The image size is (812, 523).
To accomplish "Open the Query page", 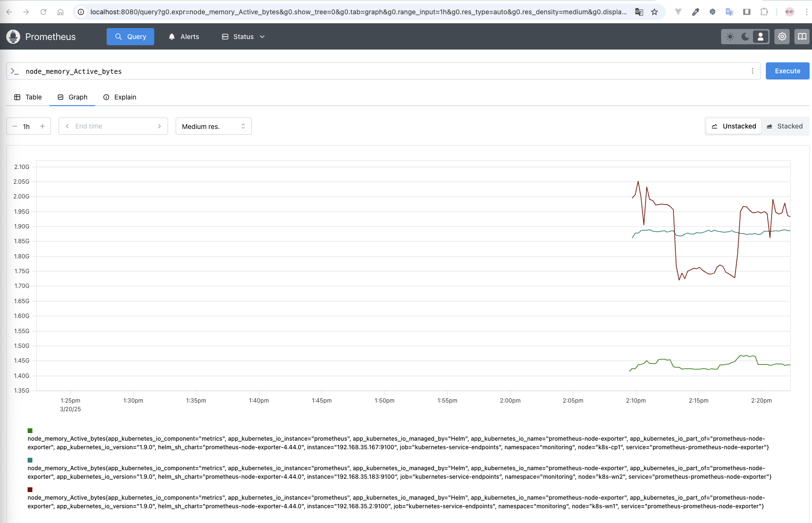I will tap(130, 37).
